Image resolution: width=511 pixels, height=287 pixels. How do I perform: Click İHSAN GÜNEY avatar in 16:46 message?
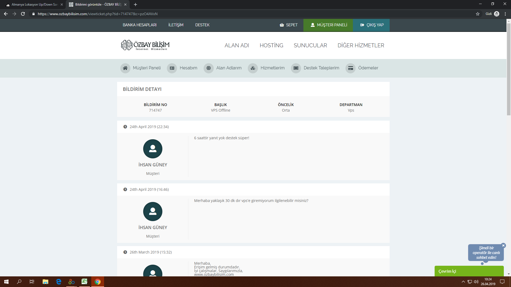tap(153, 212)
